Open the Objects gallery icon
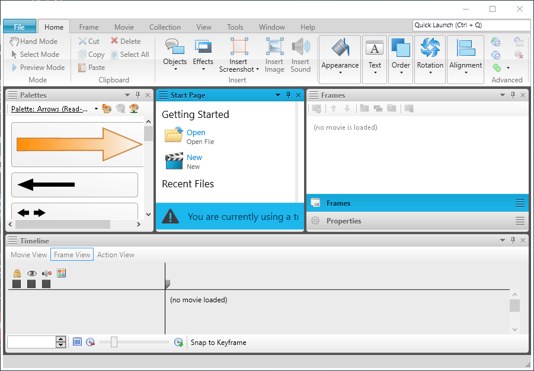The width and height of the screenshot is (534, 371). (175, 46)
